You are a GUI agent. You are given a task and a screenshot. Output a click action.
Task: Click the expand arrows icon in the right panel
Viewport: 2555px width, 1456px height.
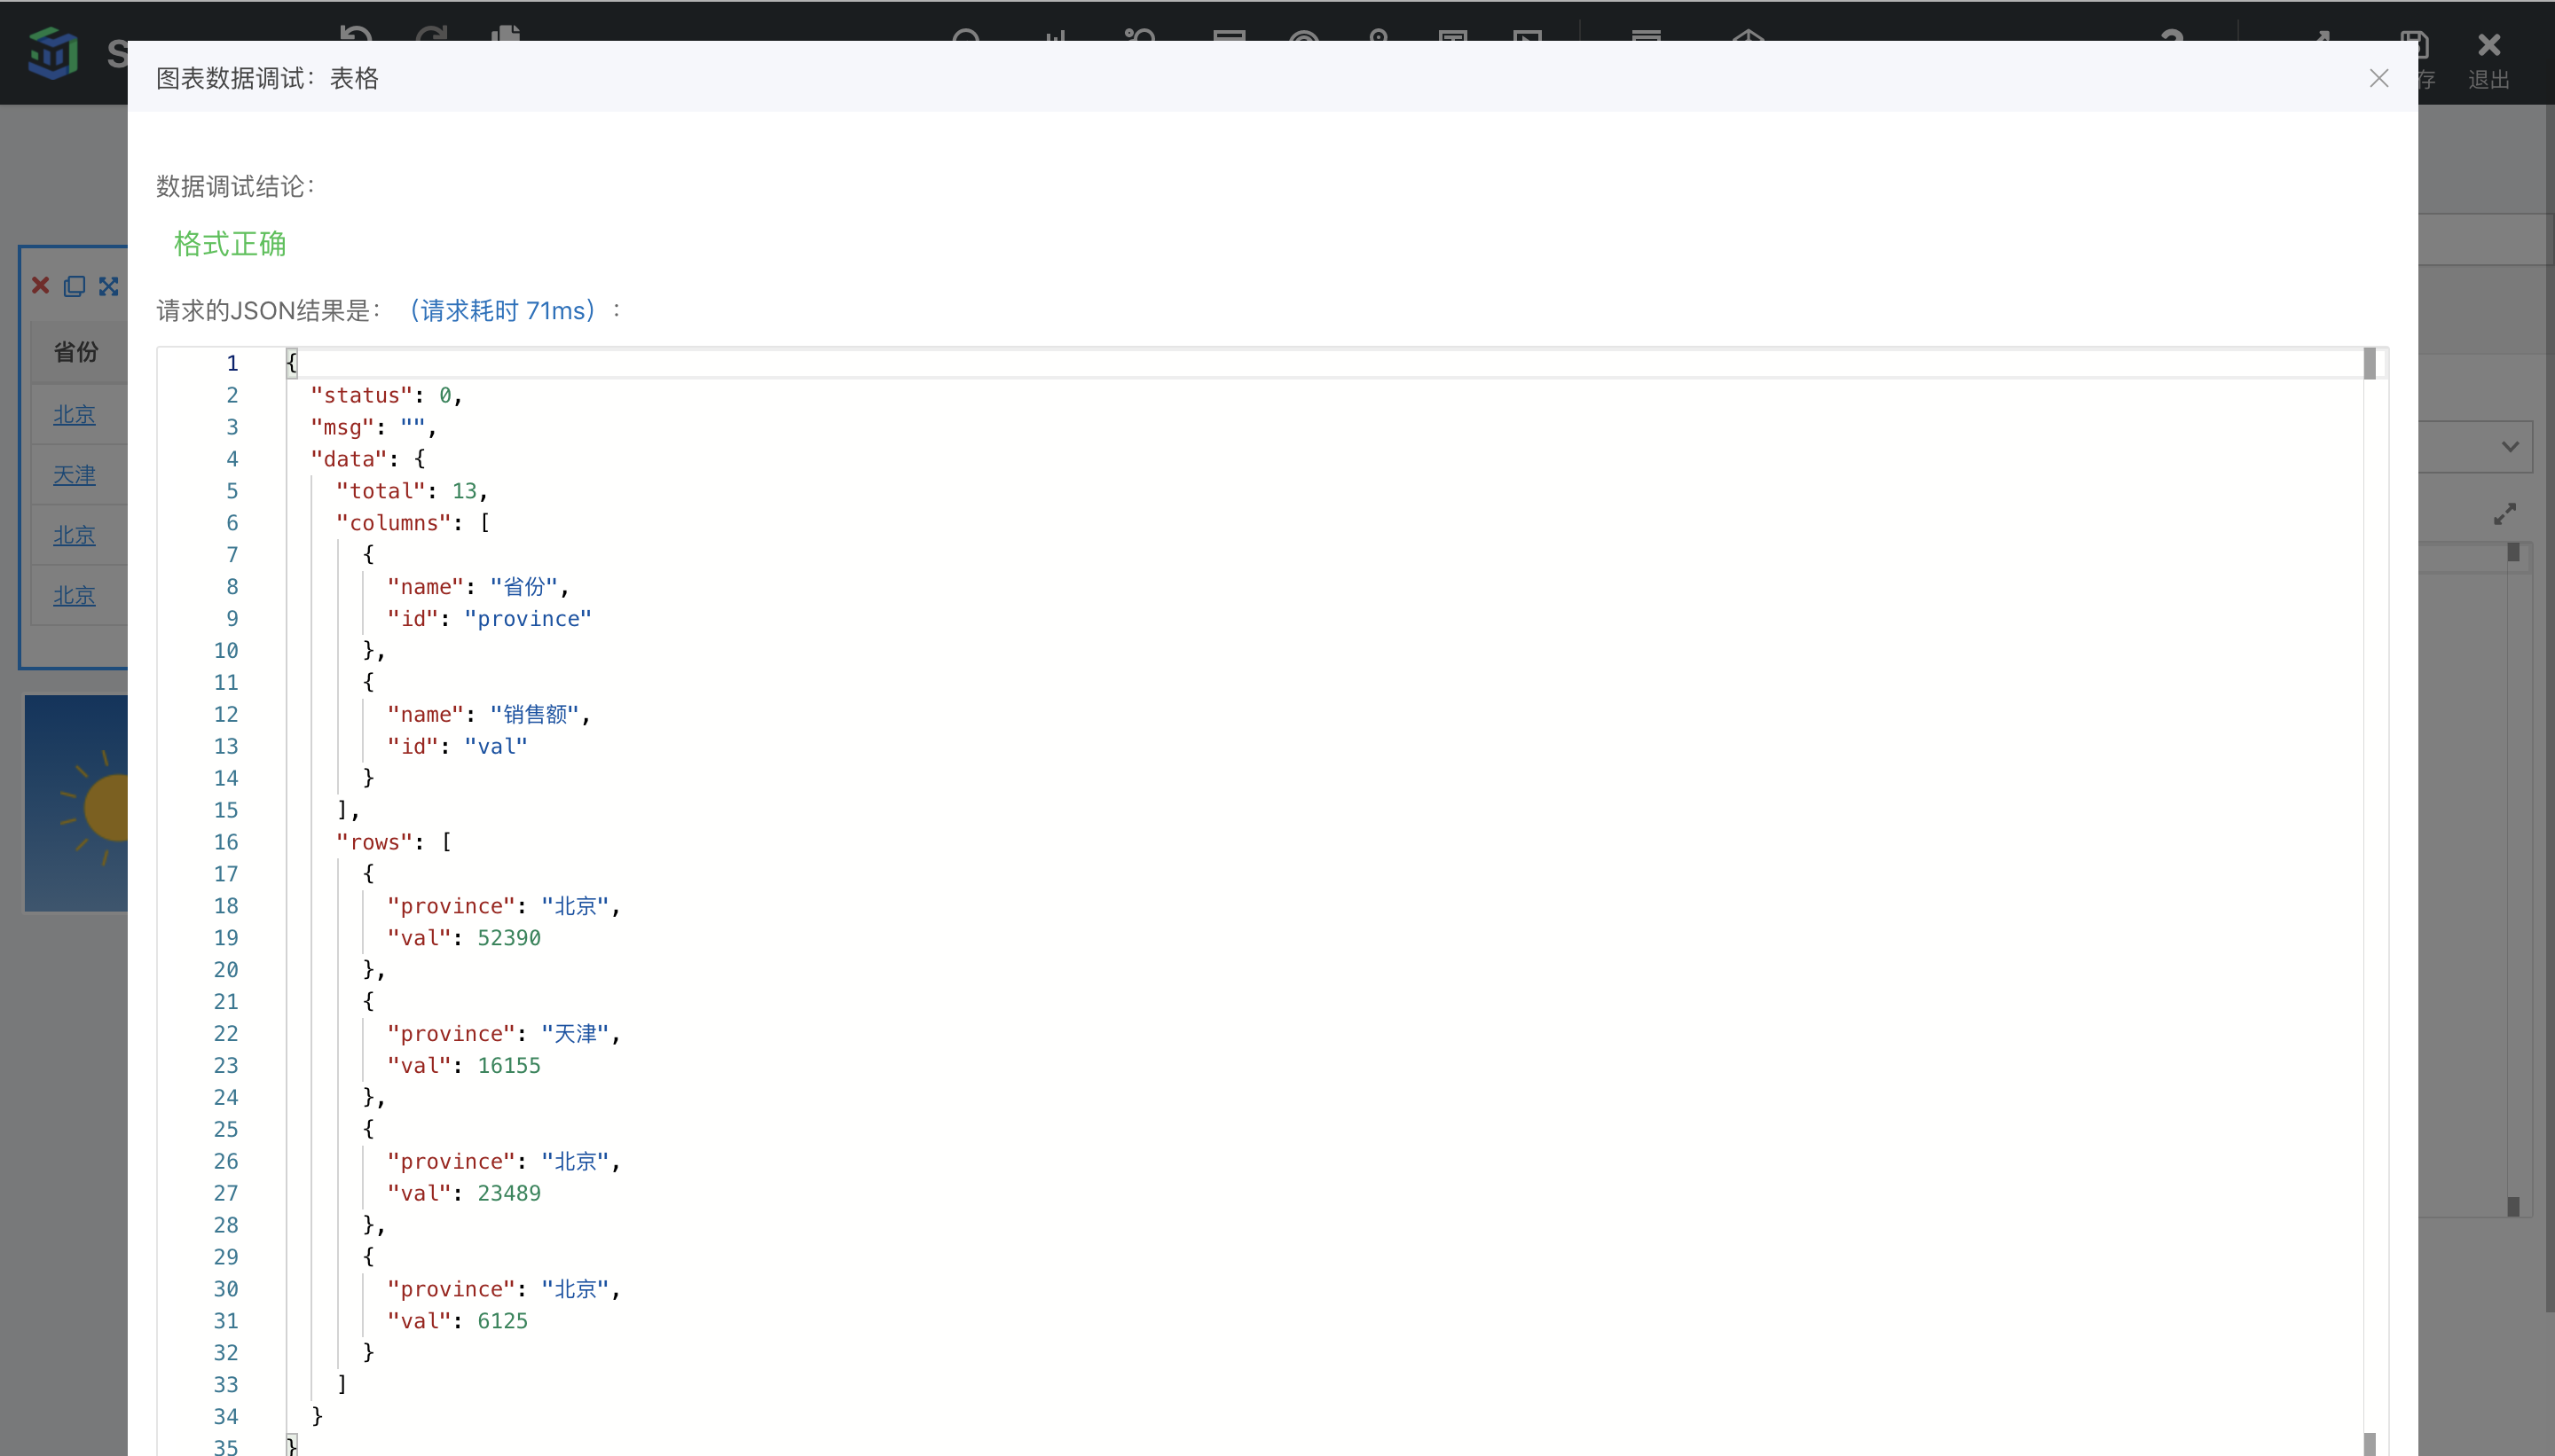(2504, 514)
